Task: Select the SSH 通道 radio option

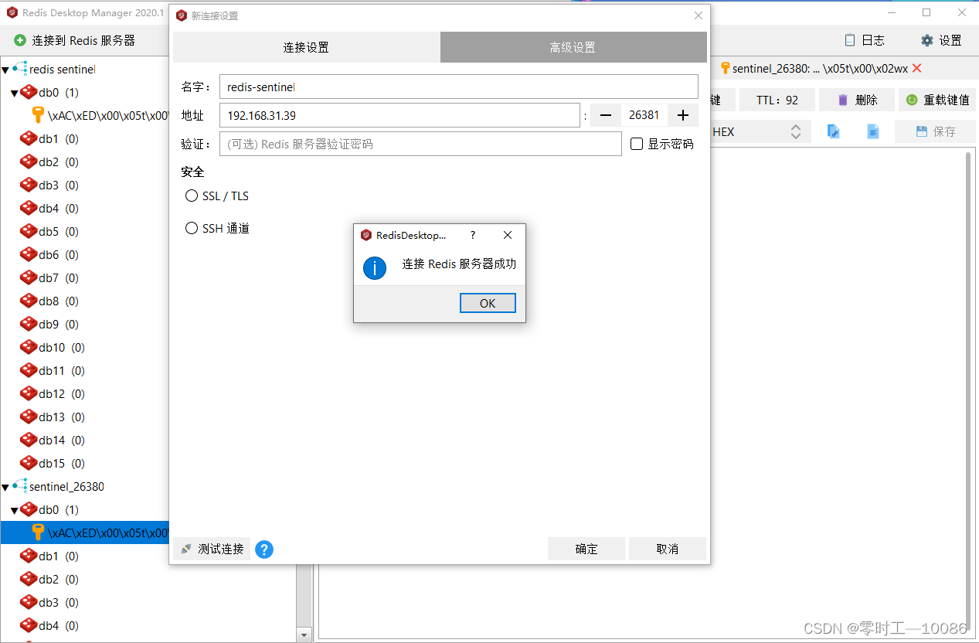Action: click(192, 229)
